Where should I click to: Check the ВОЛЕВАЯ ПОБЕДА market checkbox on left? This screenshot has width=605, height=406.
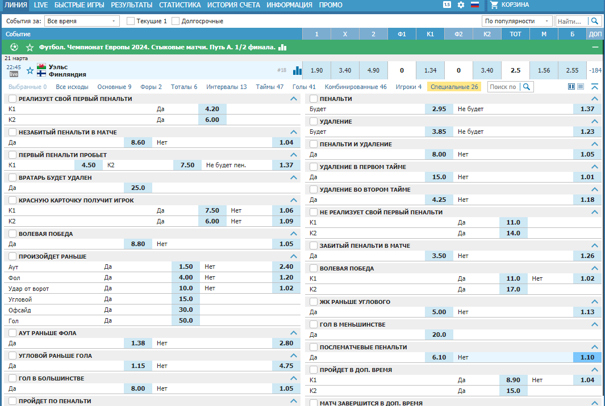click(12, 234)
